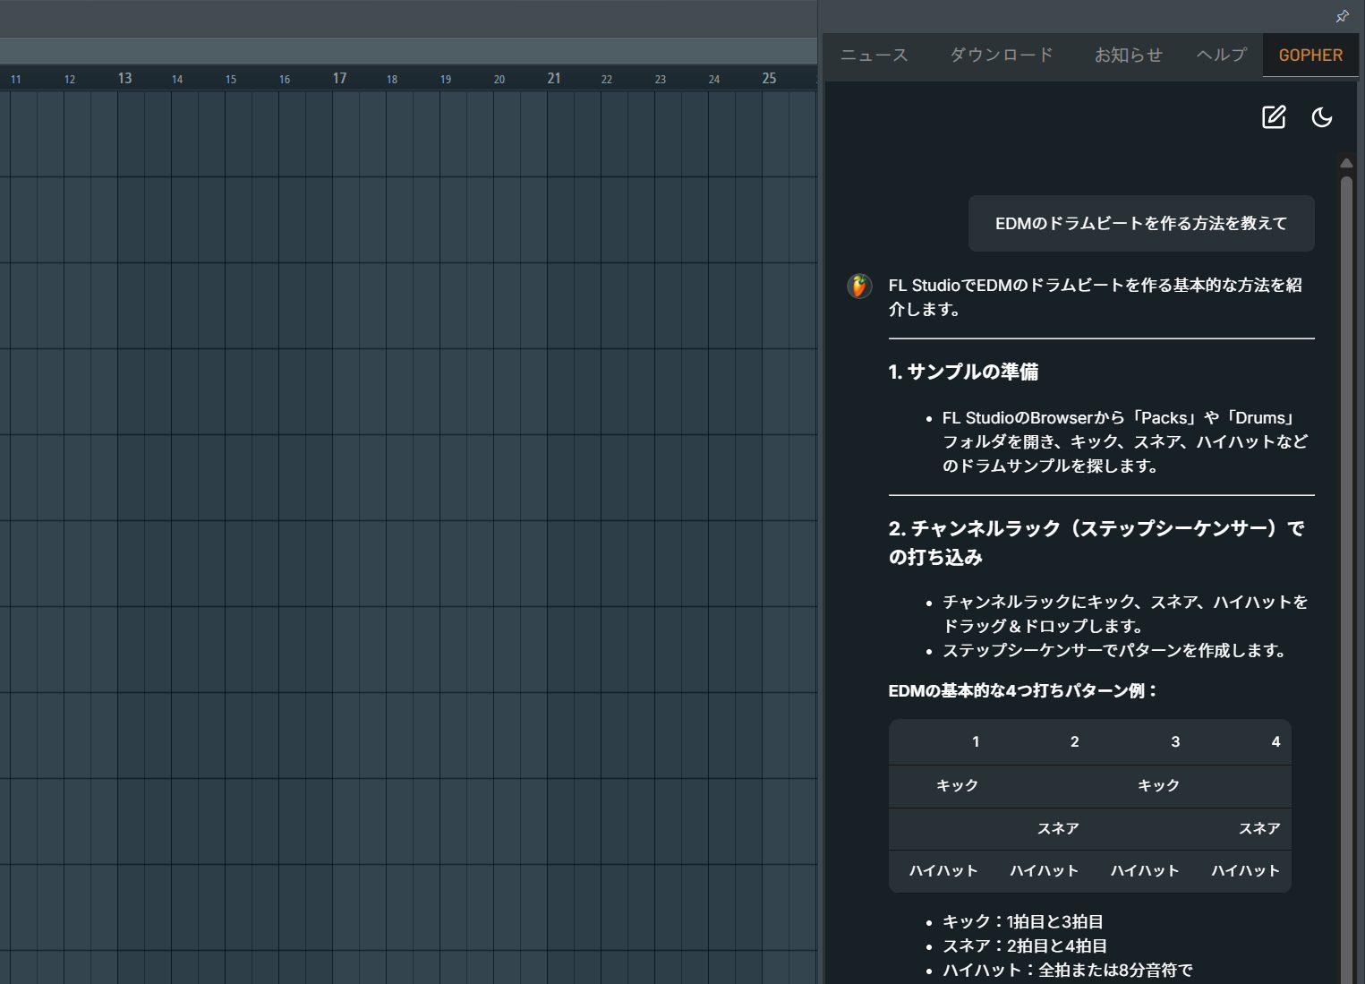Select the GOPHER tab
Viewport: 1365px width, 984px height.
coord(1310,56)
